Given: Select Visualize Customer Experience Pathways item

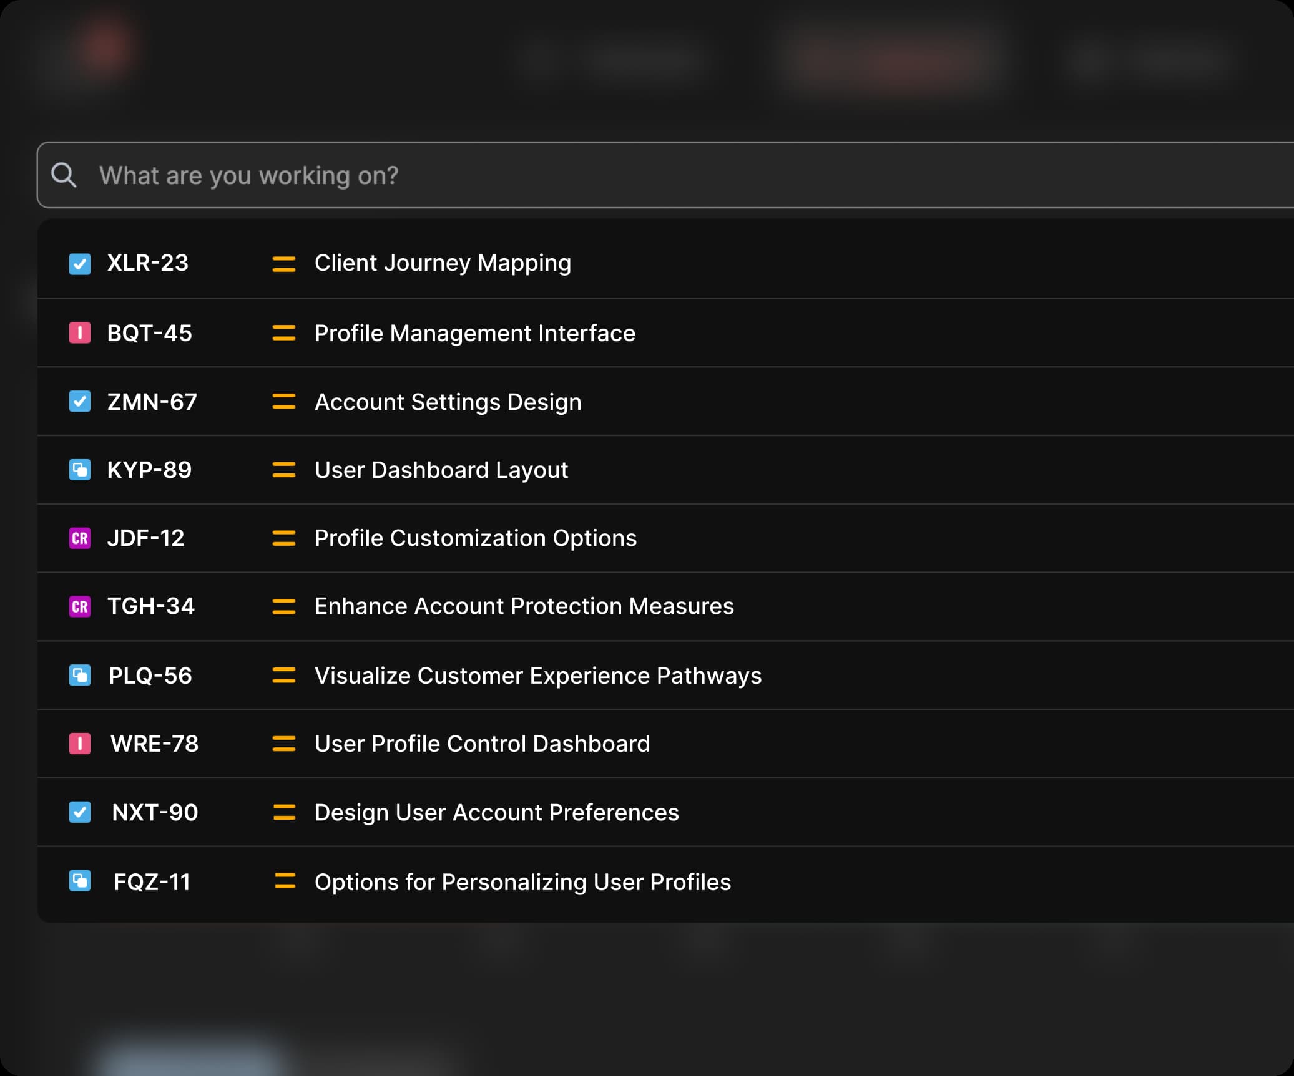Looking at the screenshot, I should [x=537, y=676].
